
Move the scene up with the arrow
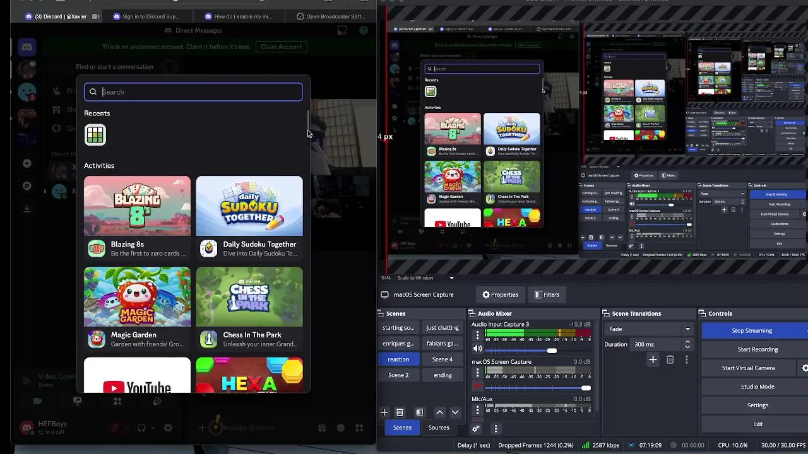click(440, 412)
